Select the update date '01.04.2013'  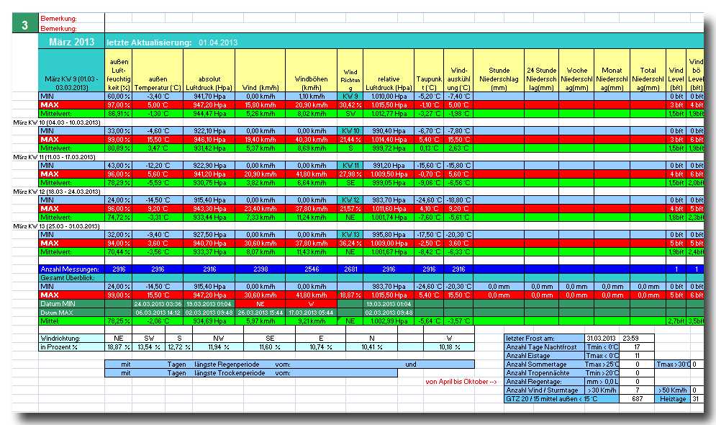218,42
